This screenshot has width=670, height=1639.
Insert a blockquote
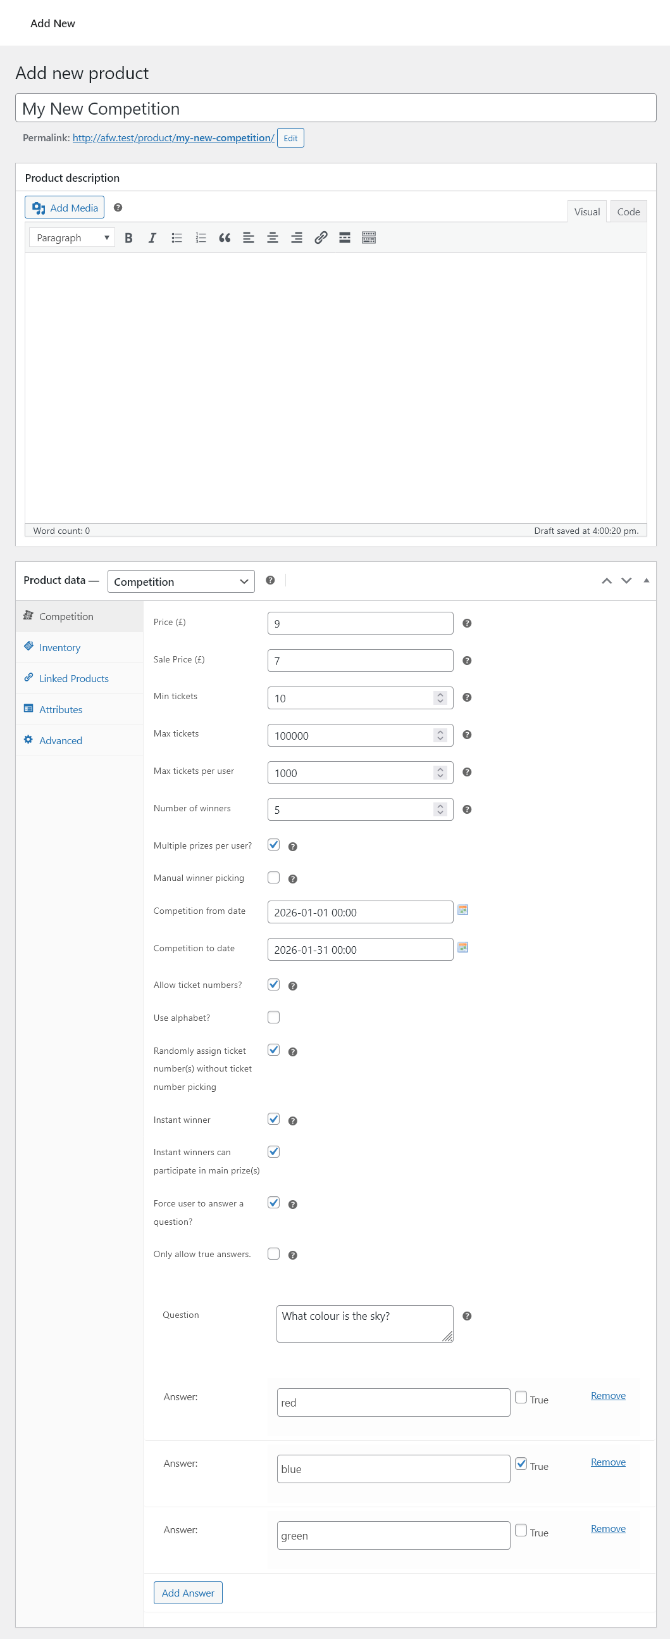pyautogui.click(x=225, y=238)
